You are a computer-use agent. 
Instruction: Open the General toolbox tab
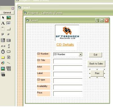[7, 12]
